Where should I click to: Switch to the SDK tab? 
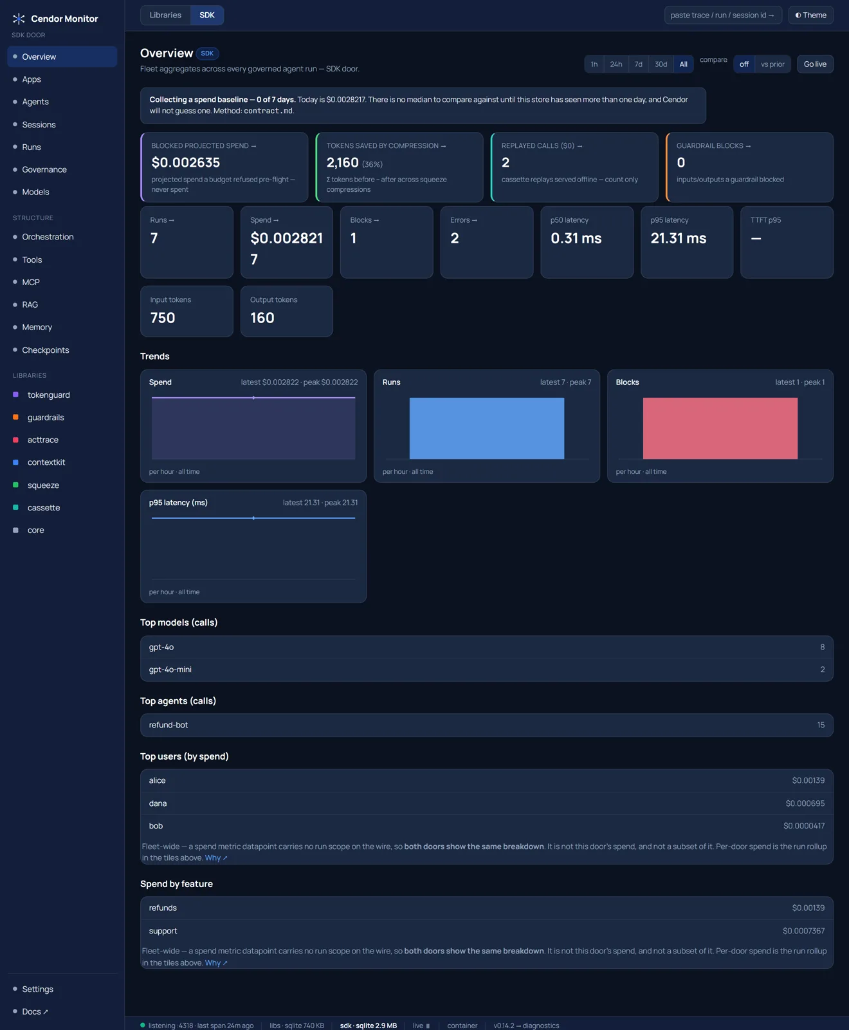pyautogui.click(x=207, y=15)
